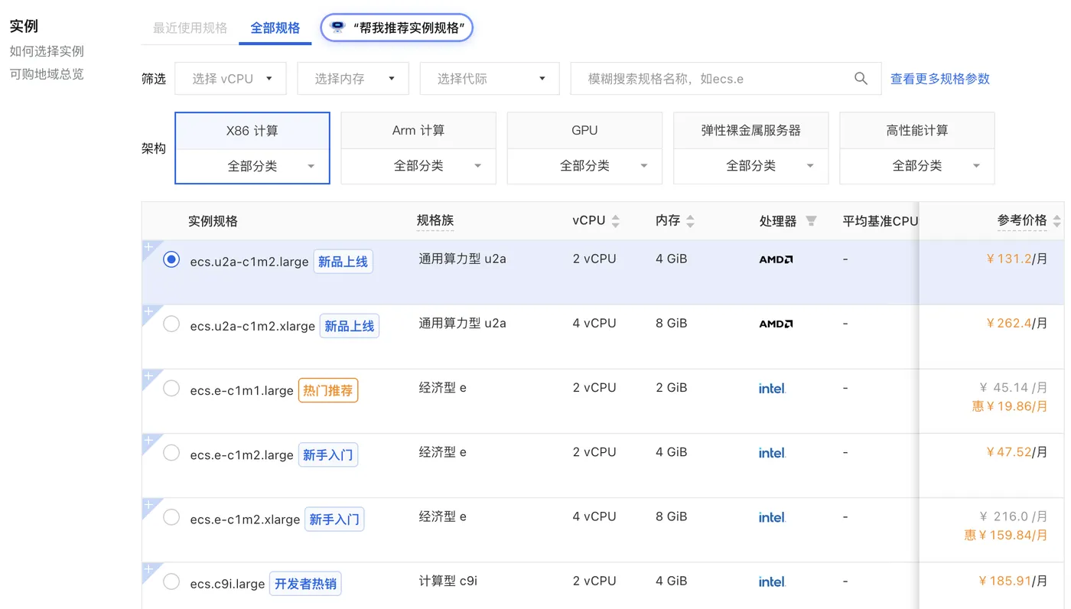This screenshot has height=609, width=1071.
Task: Select ecs.e-c1m2.large radio button
Action: click(x=171, y=453)
